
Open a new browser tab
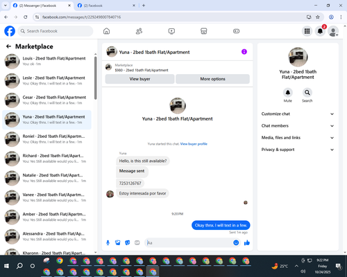click(144, 6)
